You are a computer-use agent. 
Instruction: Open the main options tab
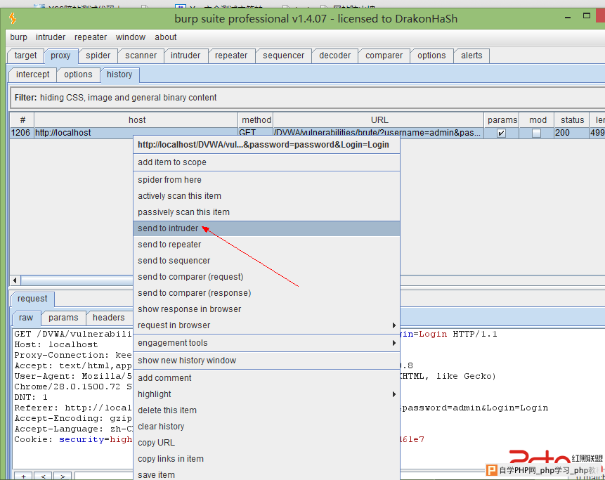pyautogui.click(x=431, y=56)
